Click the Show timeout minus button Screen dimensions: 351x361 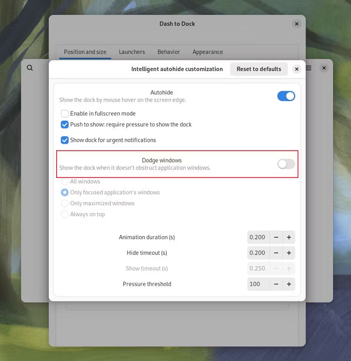coord(276,268)
